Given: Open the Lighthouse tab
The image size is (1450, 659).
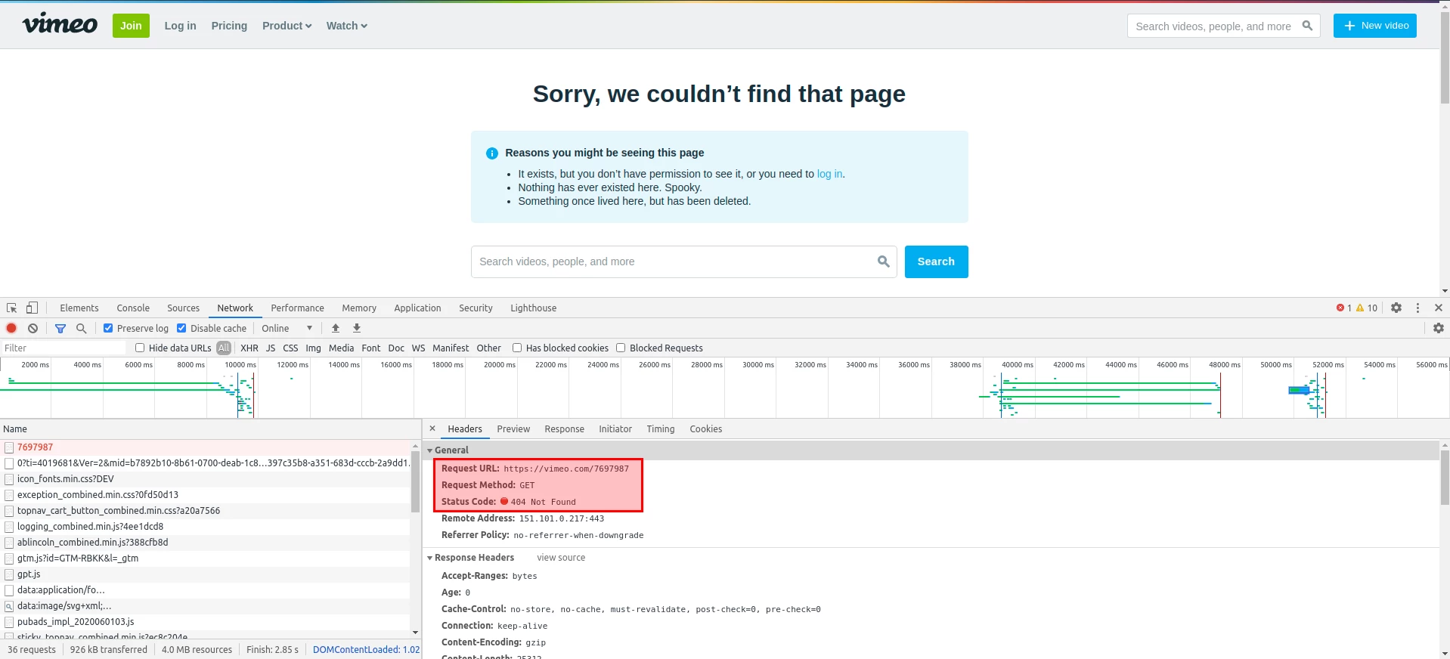Looking at the screenshot, I should 534,308.
